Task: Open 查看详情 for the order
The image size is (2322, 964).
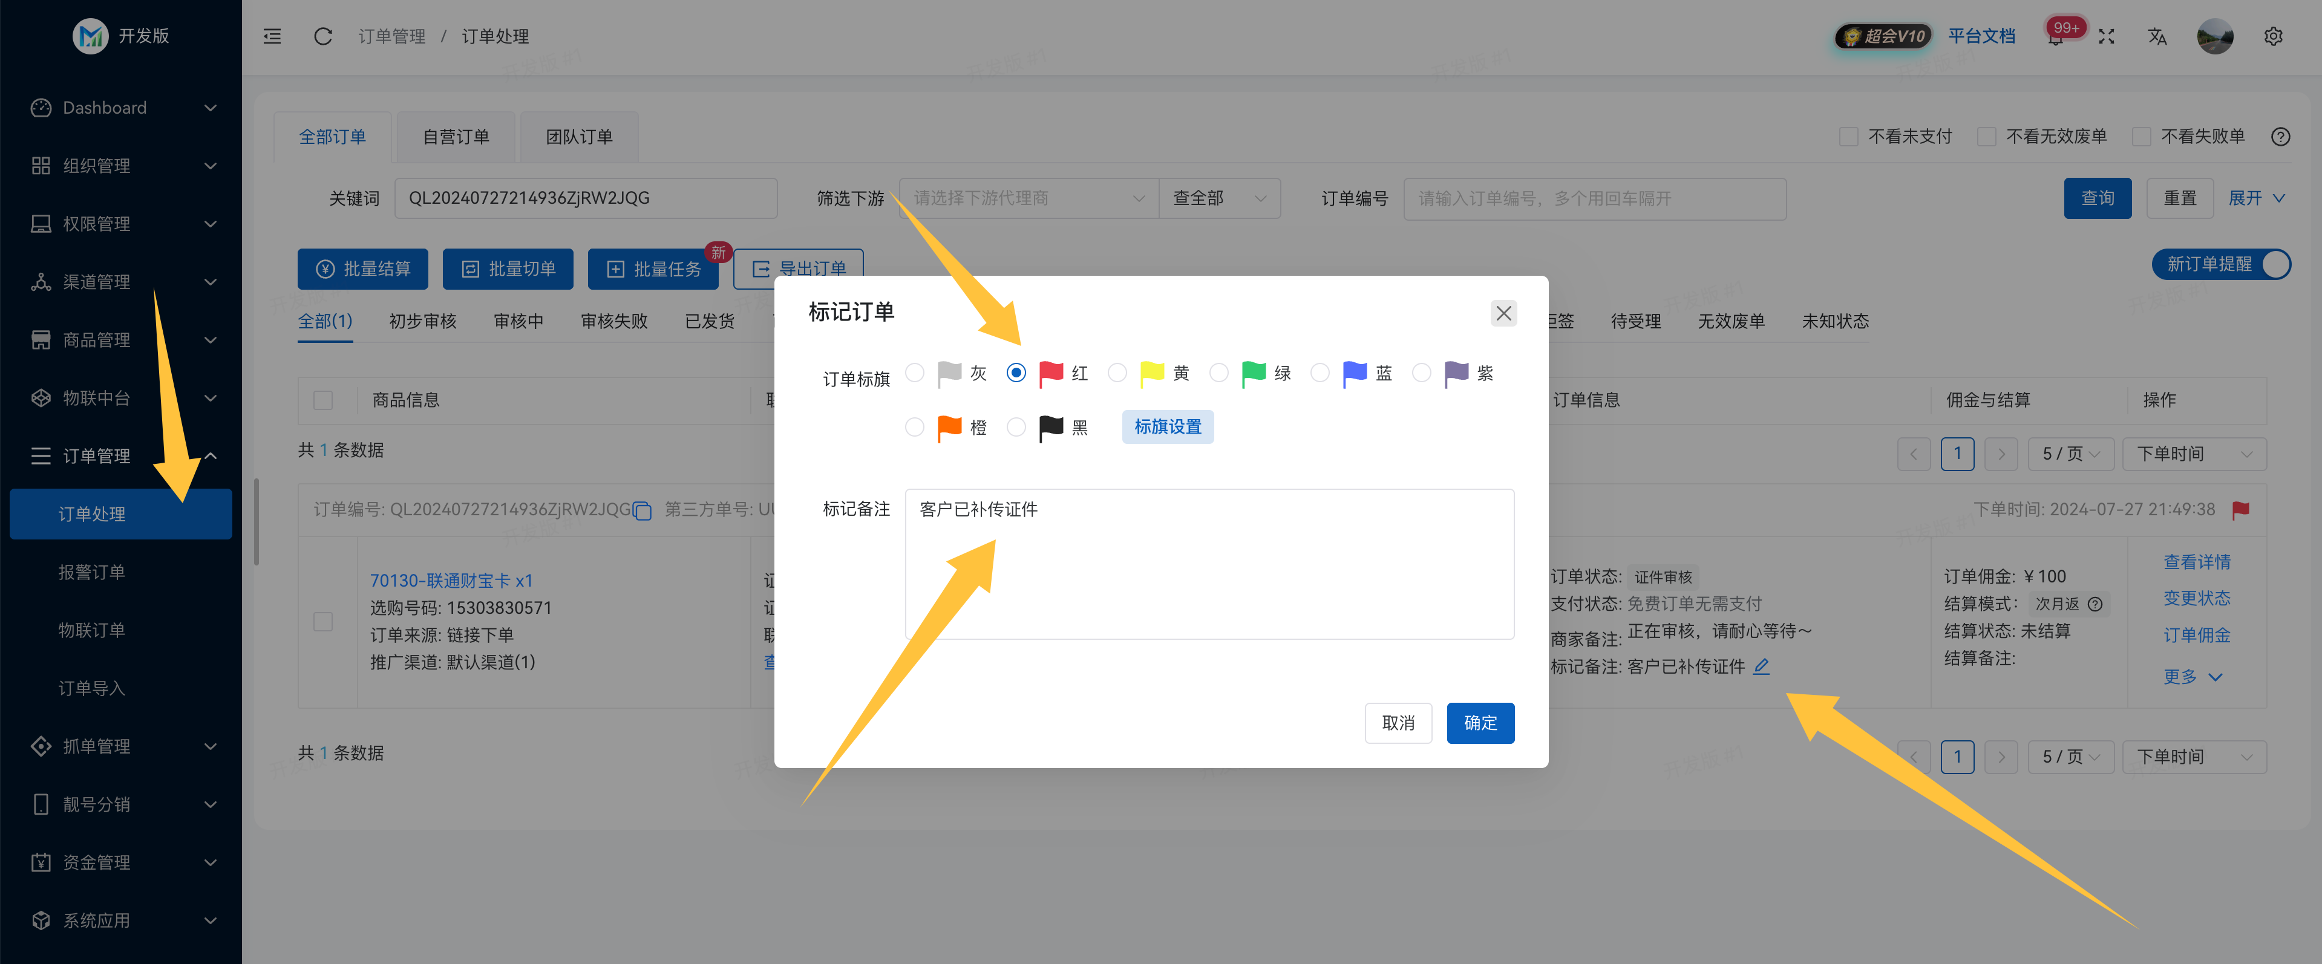Action: tap(2197, 561)
